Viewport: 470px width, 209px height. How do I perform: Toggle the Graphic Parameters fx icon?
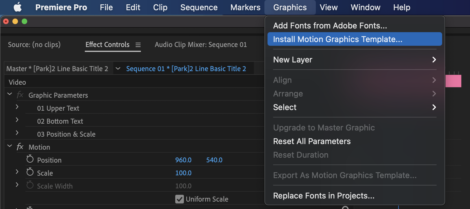[x=20, y=95]
